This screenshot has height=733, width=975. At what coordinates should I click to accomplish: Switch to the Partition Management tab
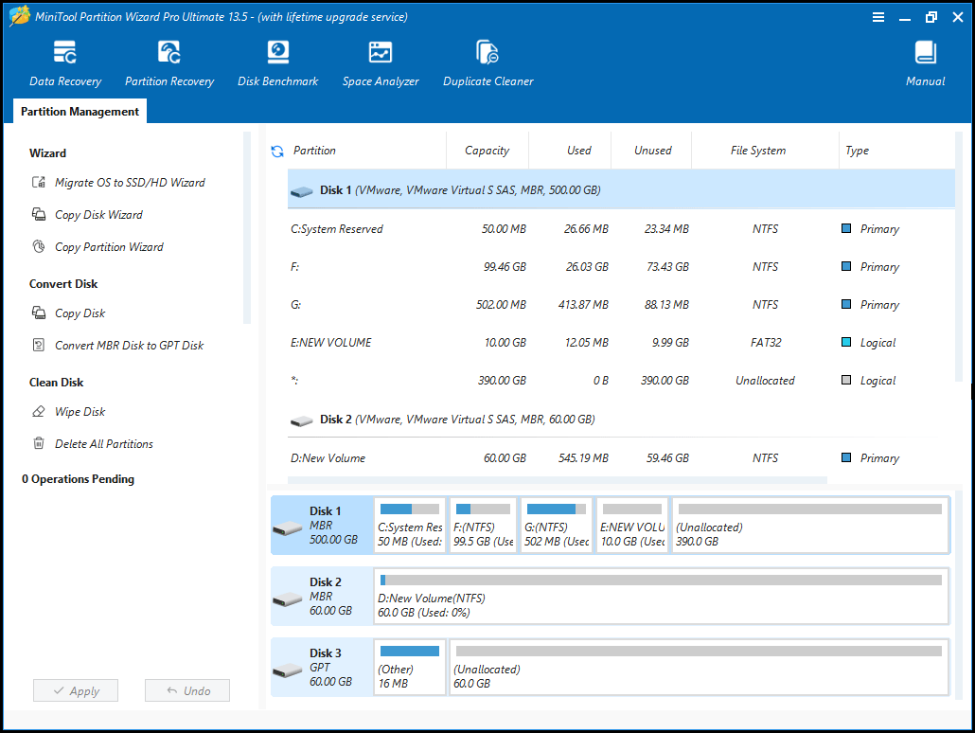point(79,111)
